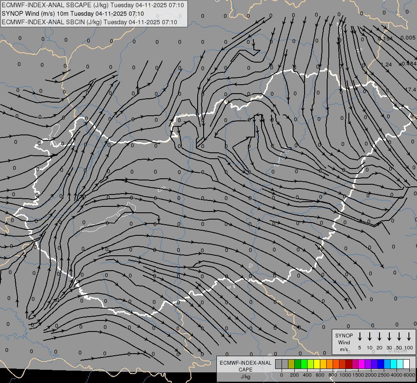Click the 2500 tick label on CAPE scale

pyautogui.click(x=383, y=375)
